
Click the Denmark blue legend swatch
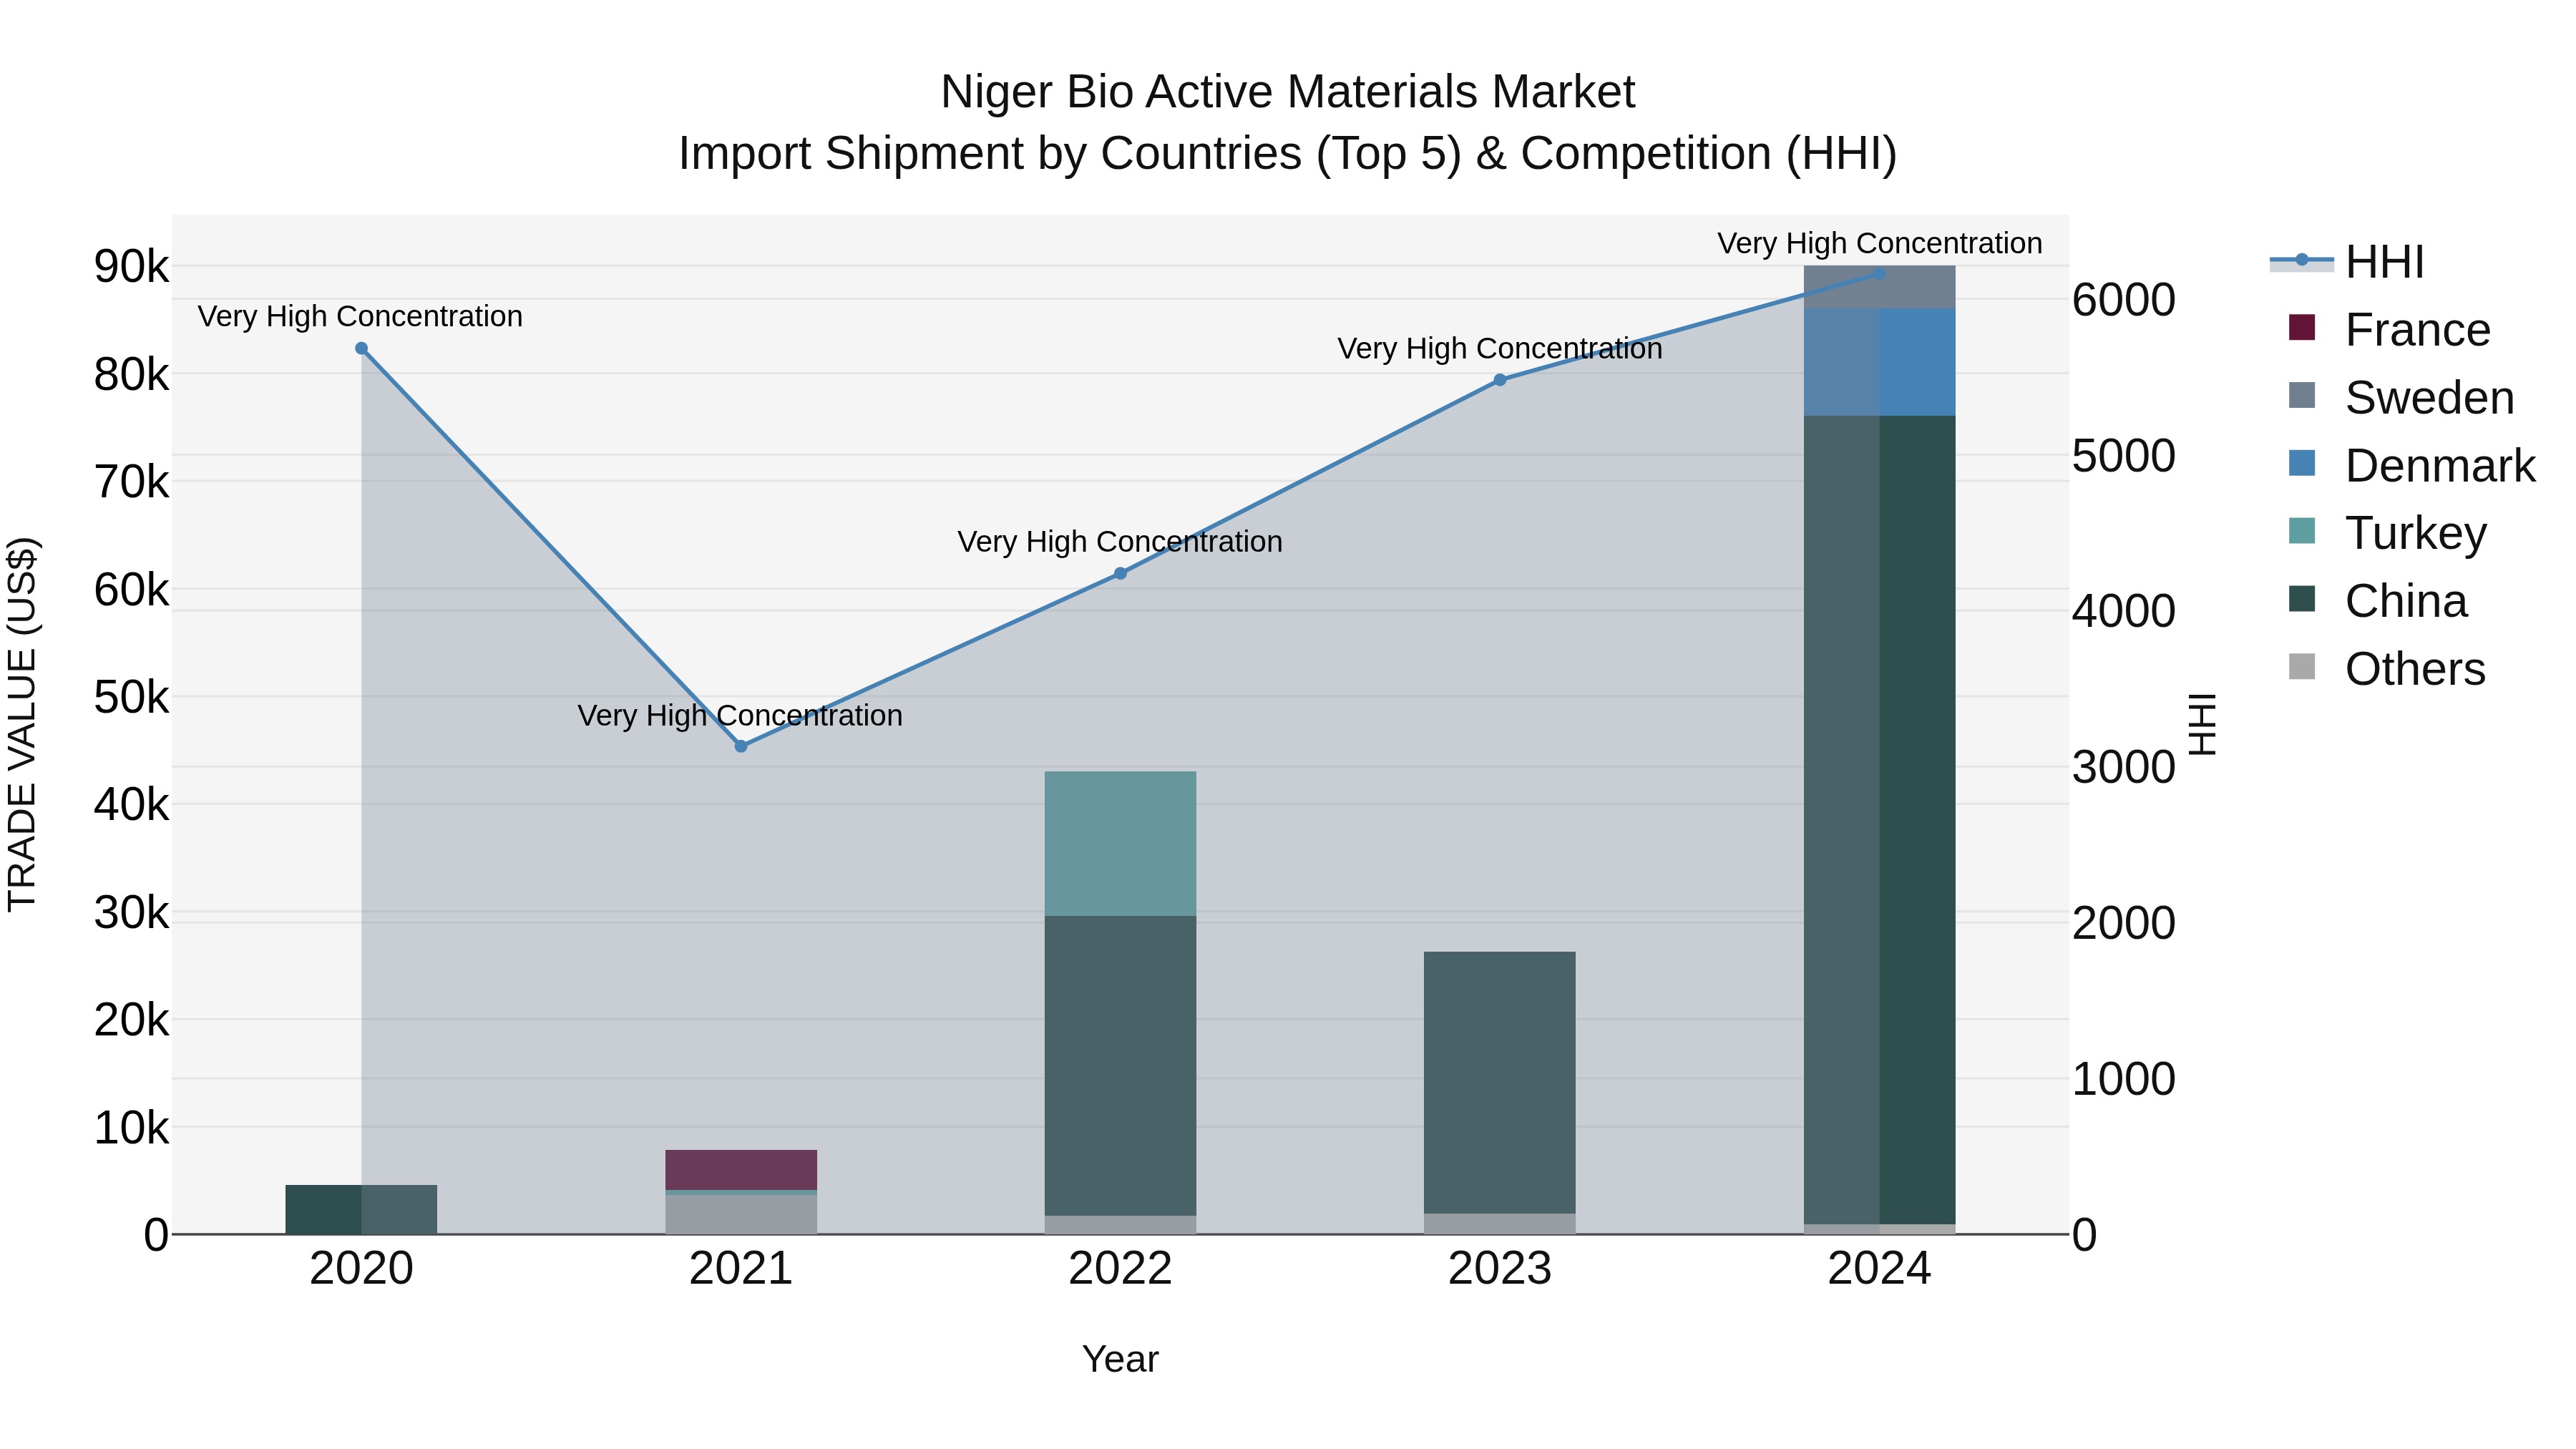tap(2301, 463)
